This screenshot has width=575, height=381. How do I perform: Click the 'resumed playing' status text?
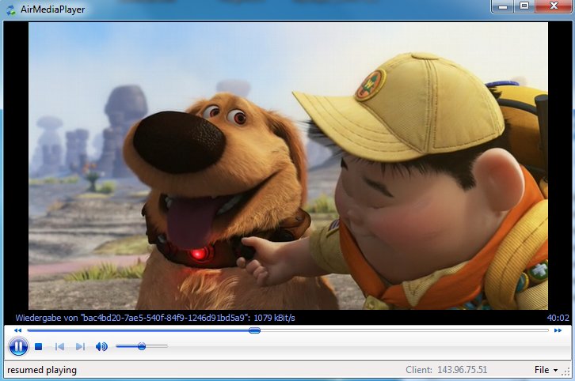[42, 370]
